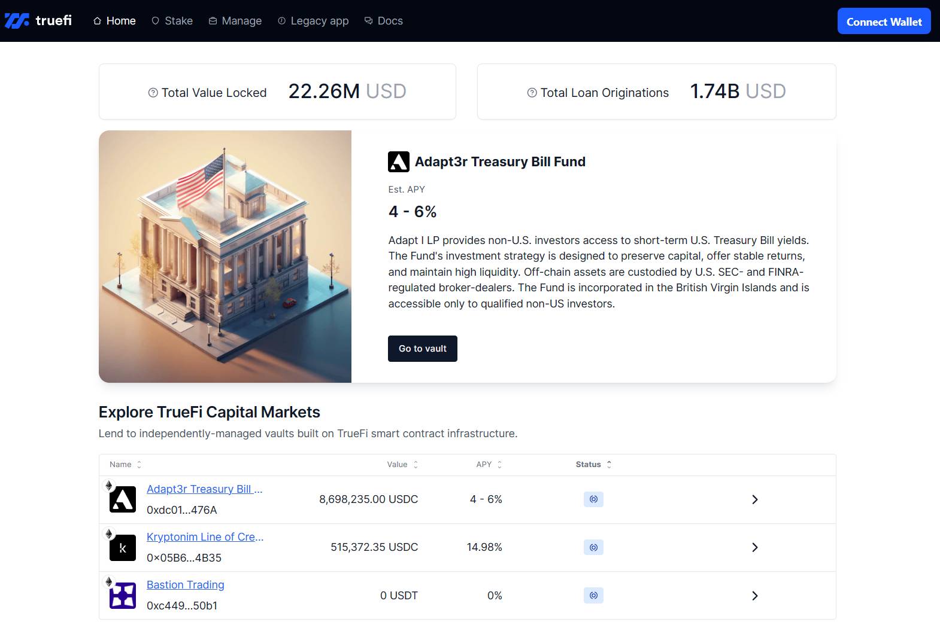
Task: Click the Bastion Trading vault logo
Action: [x=123, y=596]
